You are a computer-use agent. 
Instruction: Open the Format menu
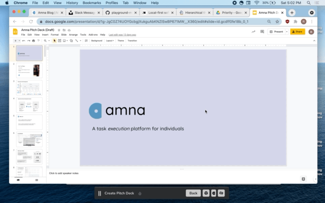(x=55, y=35)
